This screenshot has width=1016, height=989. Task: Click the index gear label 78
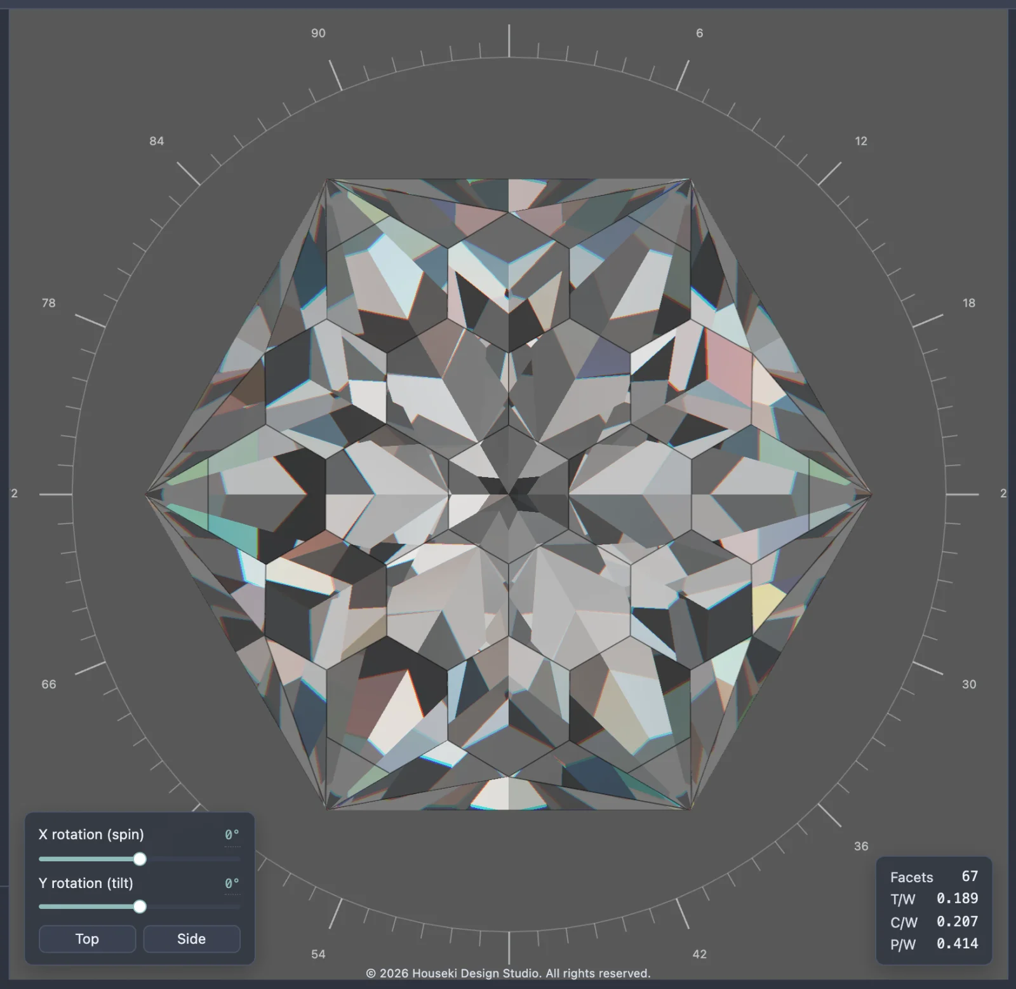tap(48, 303)
